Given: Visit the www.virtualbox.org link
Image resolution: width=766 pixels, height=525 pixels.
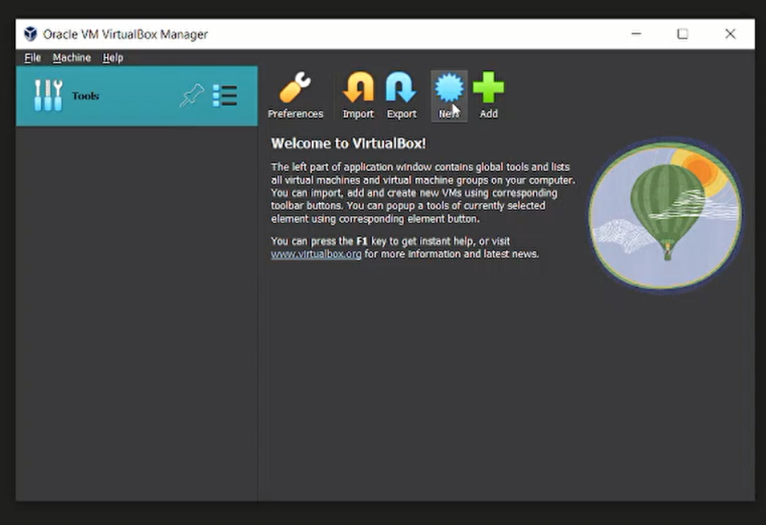Looking at the screenshot, I should pyautogui.click(x=316, y=254).
